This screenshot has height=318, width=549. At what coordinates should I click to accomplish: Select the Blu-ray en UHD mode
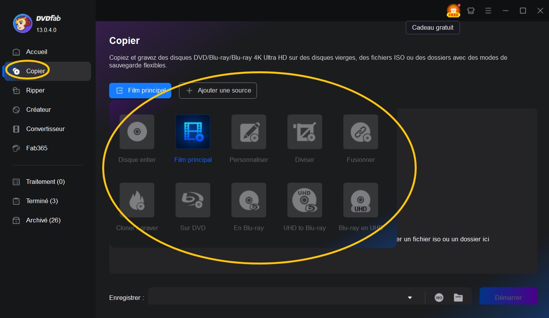360,200
